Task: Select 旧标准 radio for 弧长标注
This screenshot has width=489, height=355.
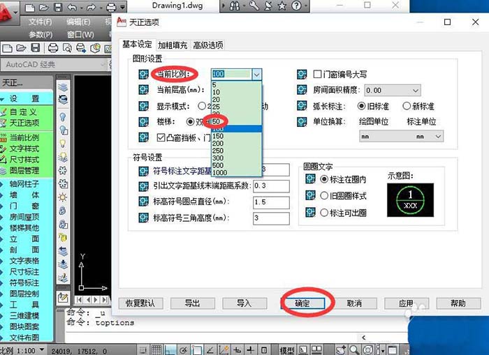Action: coord(361,106)
